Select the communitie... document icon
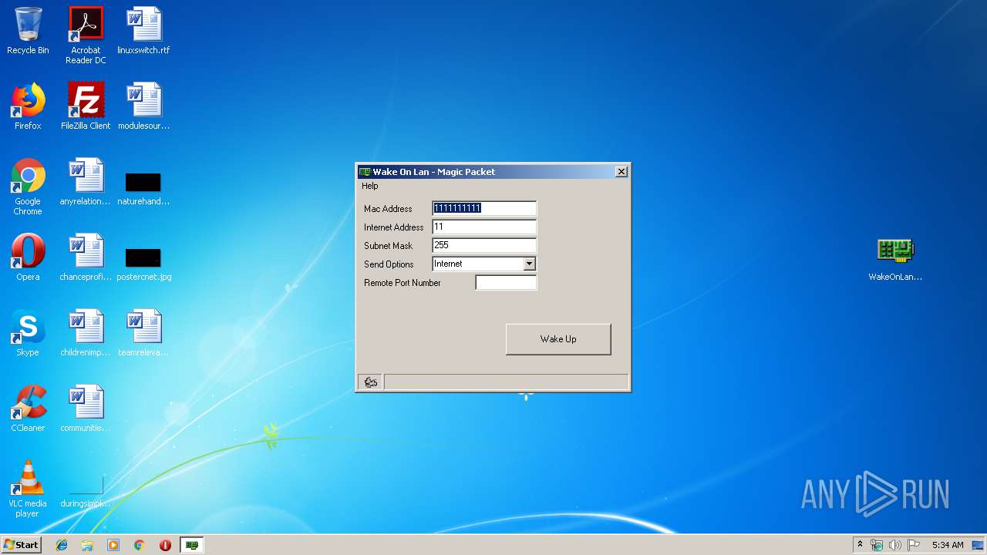987x555 pixels. tap(86, 409)
